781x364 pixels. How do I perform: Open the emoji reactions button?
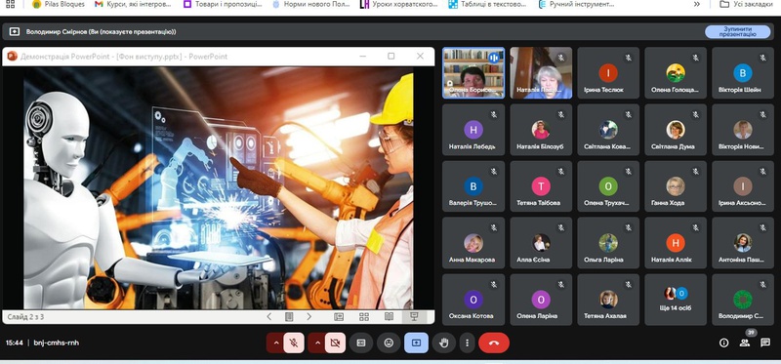(x=389, y=344)
